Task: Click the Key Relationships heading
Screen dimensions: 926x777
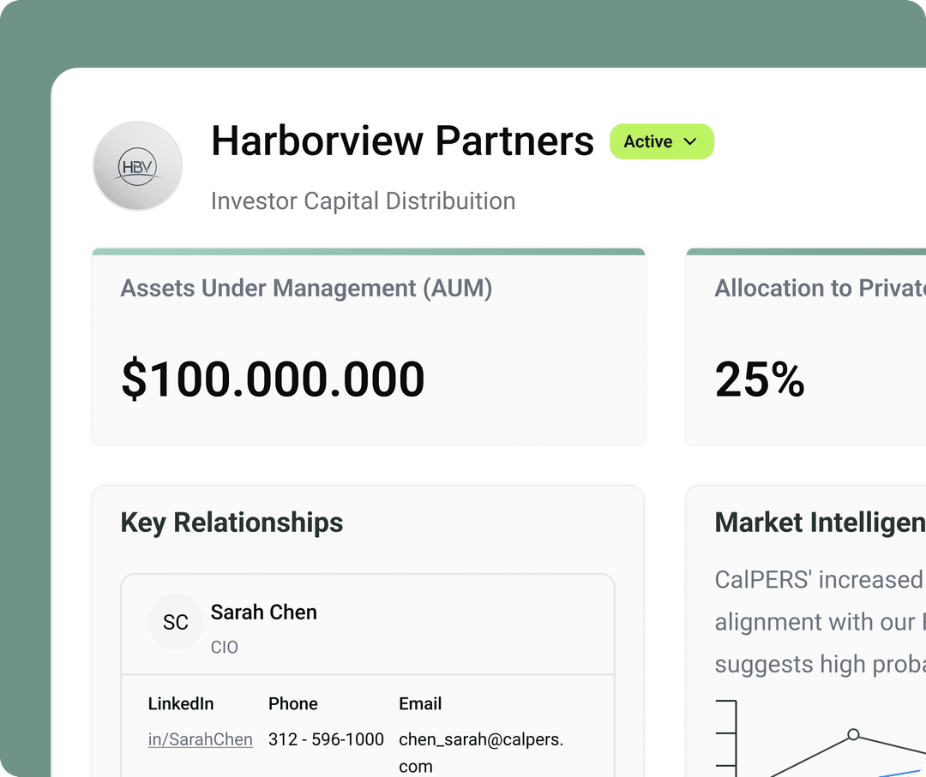Action: click(231, 523)
